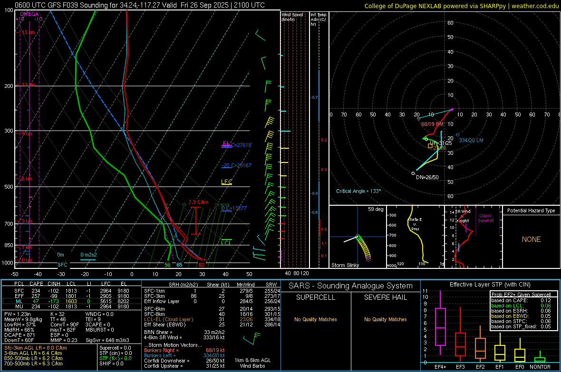Click the 0 C=13277' height label
Viewport: 561px width, 372px height.
234,208
